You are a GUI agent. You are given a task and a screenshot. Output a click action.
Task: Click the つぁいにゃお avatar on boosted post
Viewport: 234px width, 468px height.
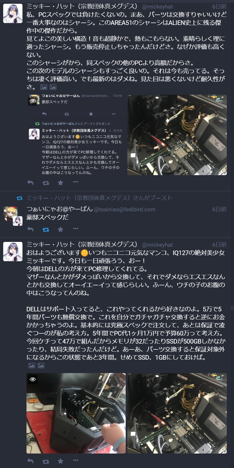pyautogui.click(x=10, y=213)
